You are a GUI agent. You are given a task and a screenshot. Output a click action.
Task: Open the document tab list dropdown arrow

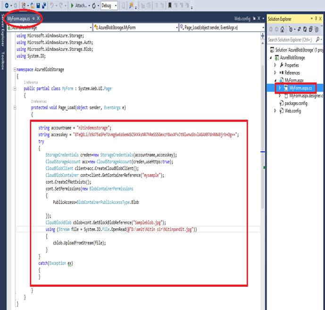pos(263,19)
